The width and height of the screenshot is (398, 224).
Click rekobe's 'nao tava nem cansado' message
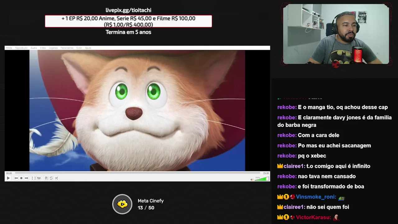point(317,176)
